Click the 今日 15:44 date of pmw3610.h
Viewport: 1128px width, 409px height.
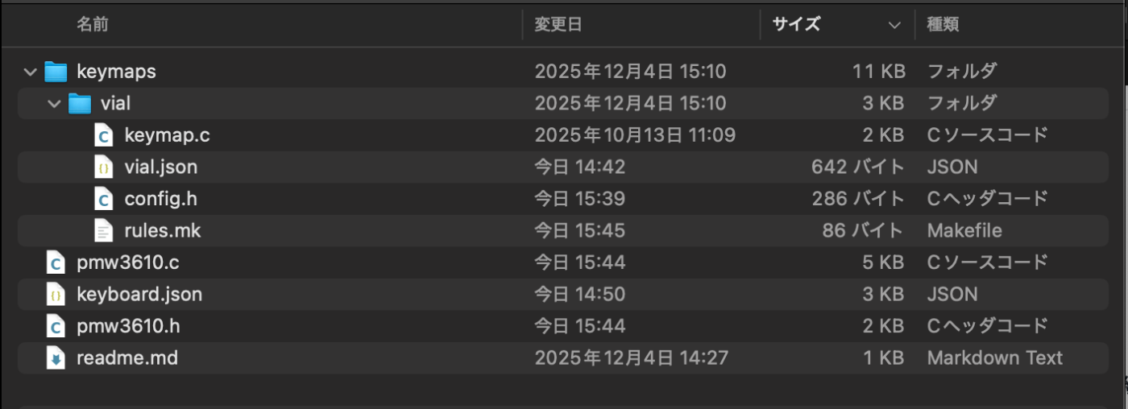[x=580, y=326]
